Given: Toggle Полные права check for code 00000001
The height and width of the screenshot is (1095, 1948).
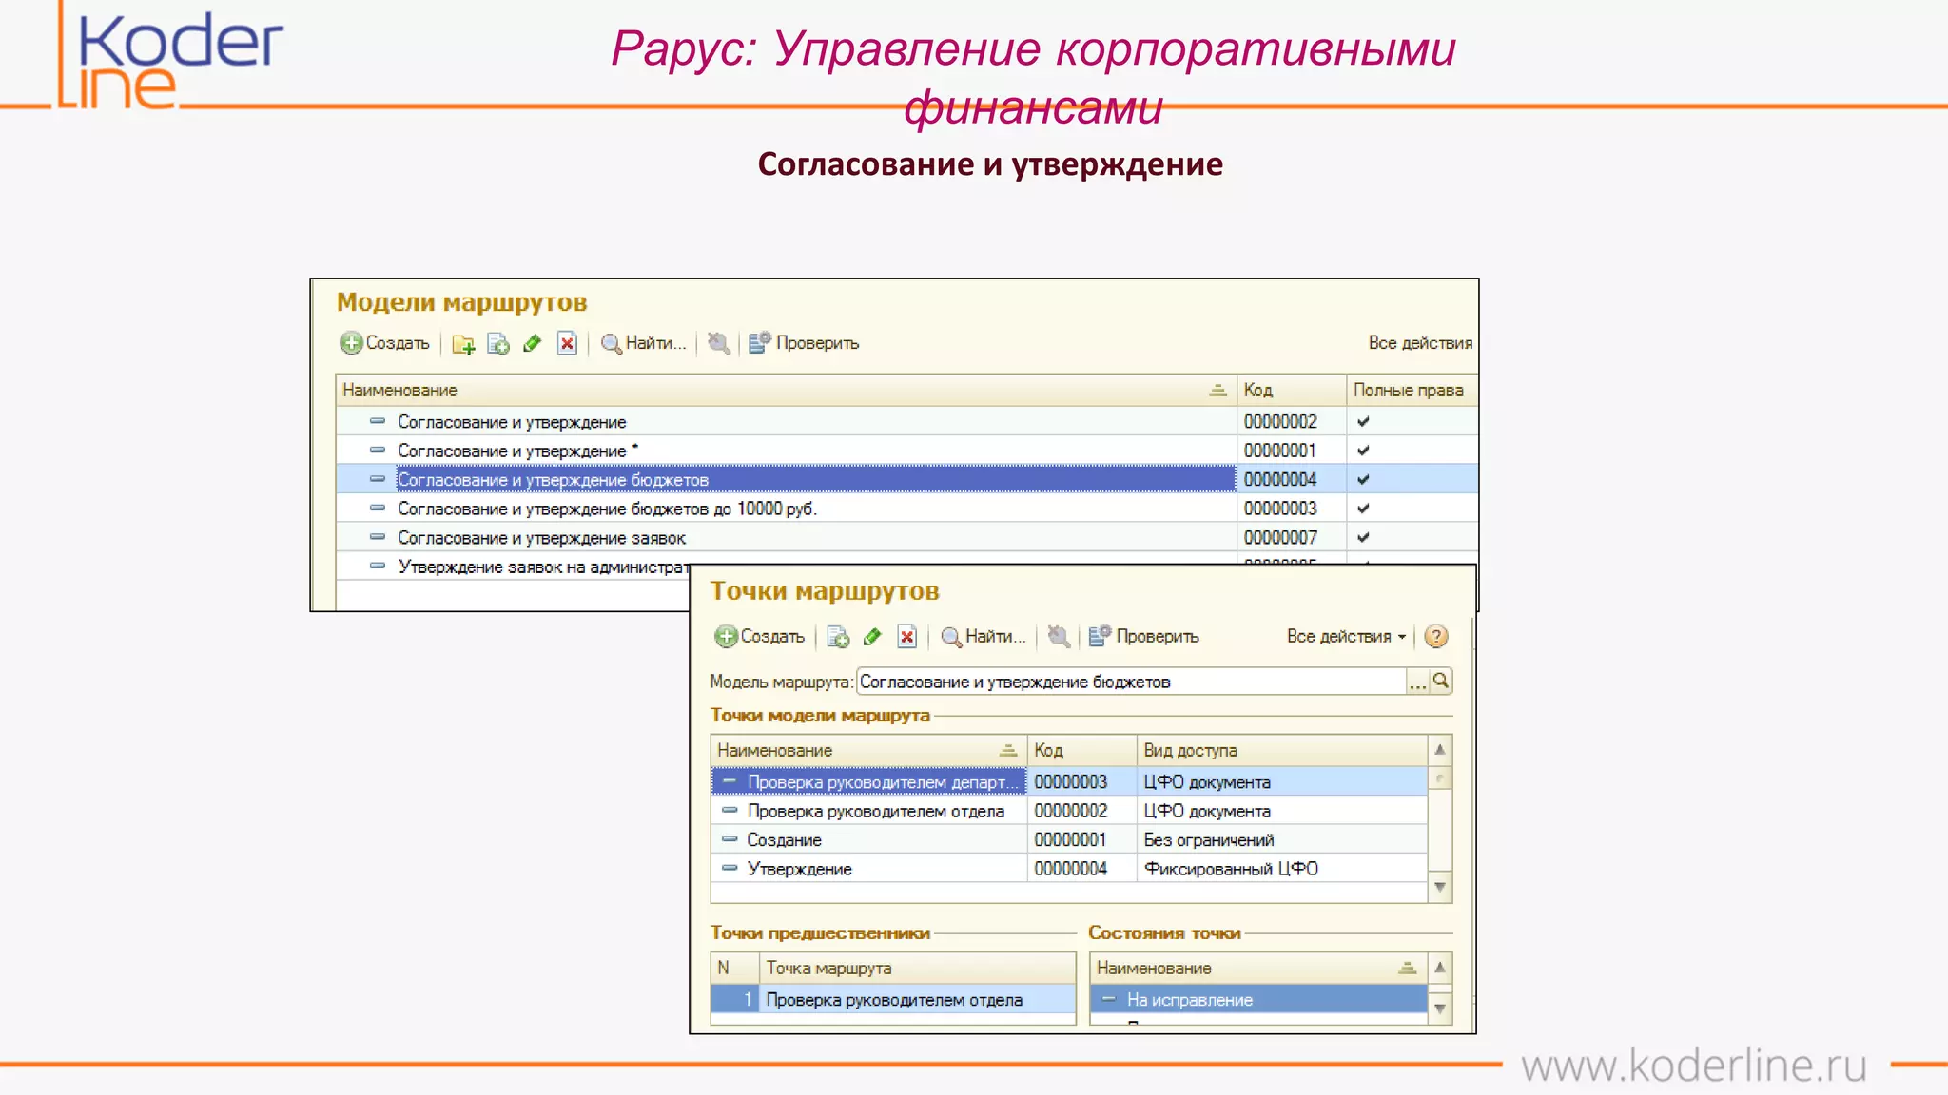Looking at the screenshot, I should [x=1363, y=451].
